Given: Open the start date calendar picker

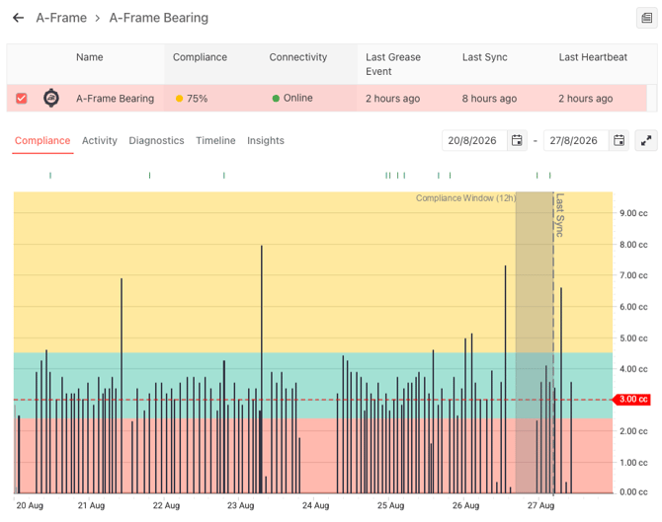Looking at the screenshot, I should tap(517, 140).
